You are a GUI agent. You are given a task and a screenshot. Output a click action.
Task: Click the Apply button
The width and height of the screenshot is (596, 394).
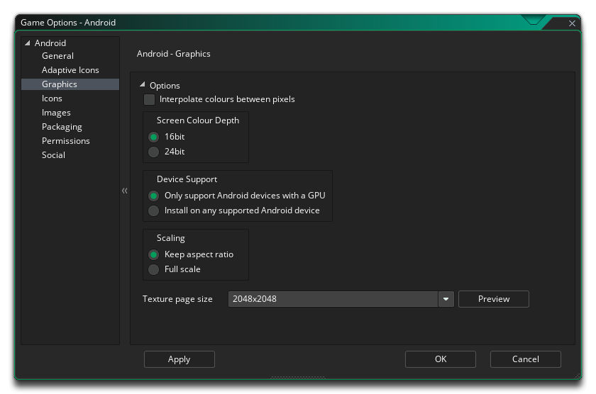(179, 359)
